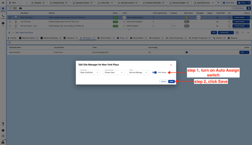The height and width of the screenshot is (145, 252).
Task: Click map pin icon for Ava Test Site
Action: click(x=16, y=21)
